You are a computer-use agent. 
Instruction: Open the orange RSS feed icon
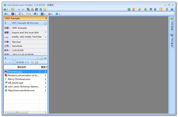click(161, 9)
